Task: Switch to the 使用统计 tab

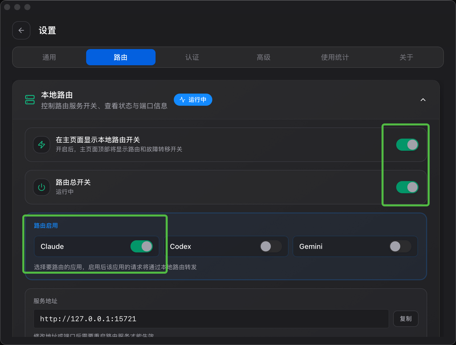Action: tap(335, 57)
